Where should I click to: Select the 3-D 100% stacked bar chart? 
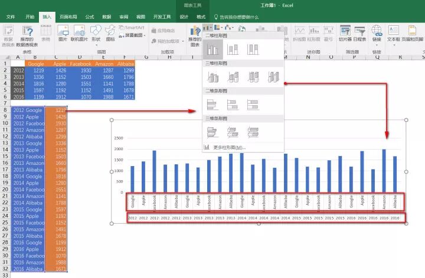(253, 133)
